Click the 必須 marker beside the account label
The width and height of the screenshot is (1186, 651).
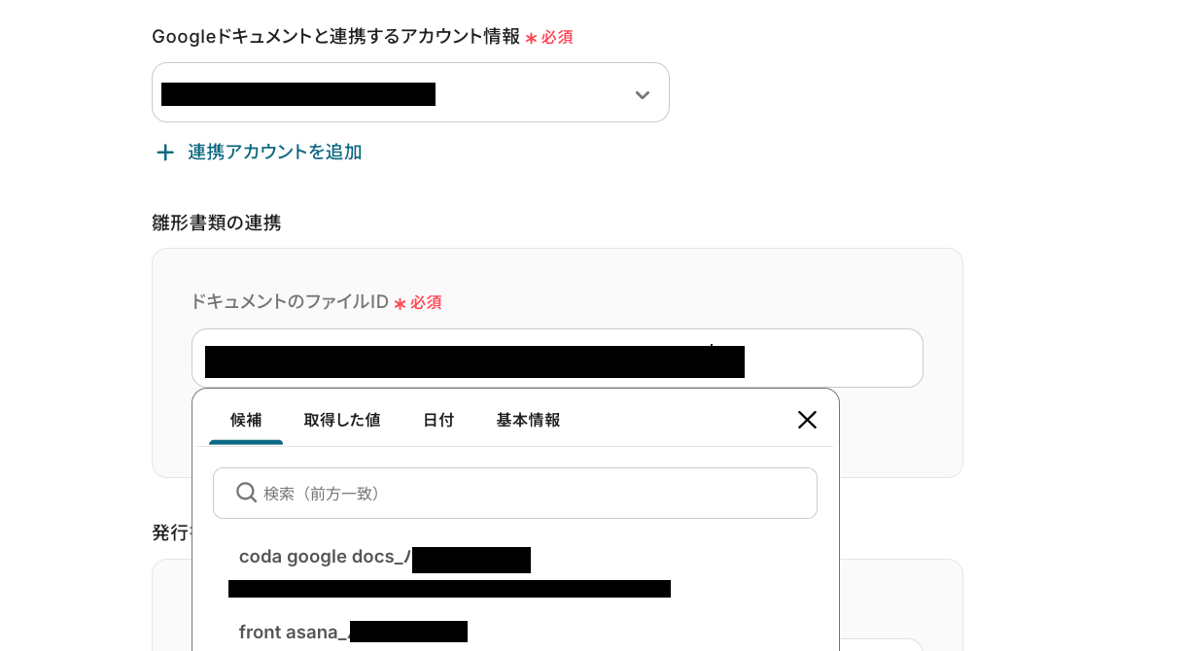[x=556, y=38]
